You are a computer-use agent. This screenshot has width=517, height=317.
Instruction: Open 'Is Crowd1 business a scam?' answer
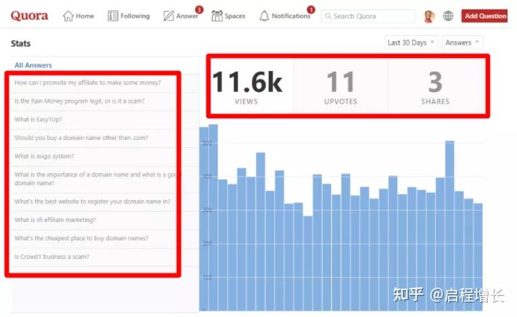tap(52, 256)
